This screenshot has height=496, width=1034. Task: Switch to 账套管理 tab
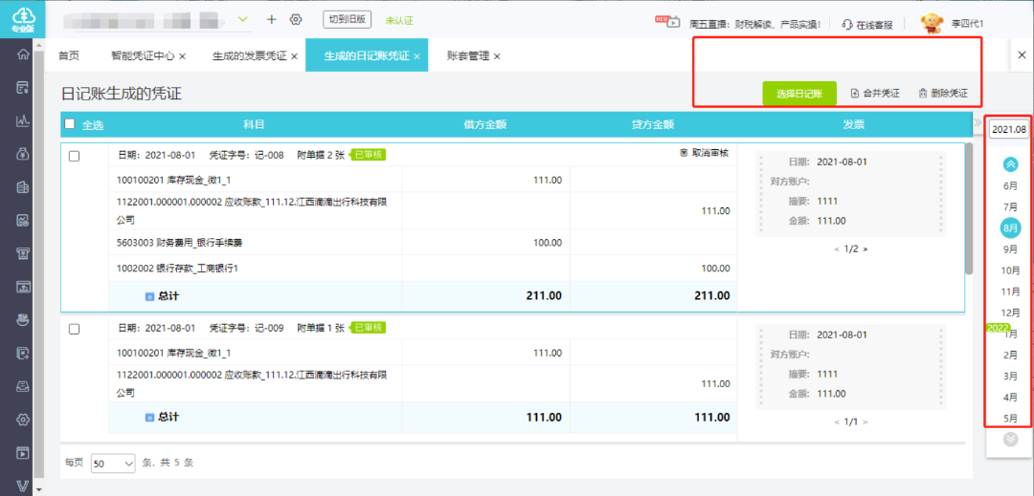468,56
